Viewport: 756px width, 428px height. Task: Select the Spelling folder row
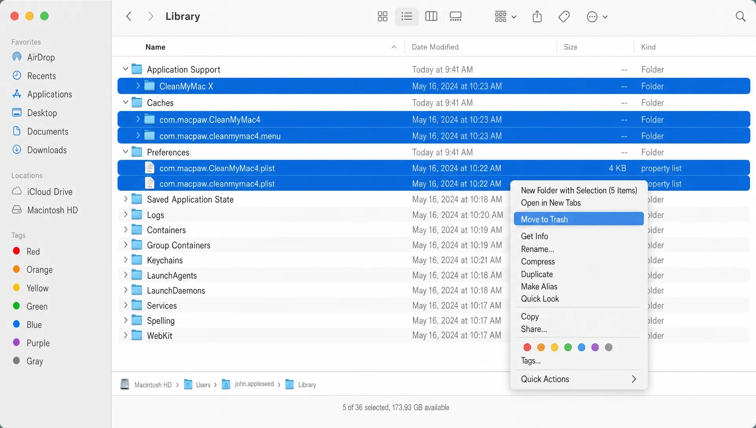pyautogui.click(x=434, y=321)
